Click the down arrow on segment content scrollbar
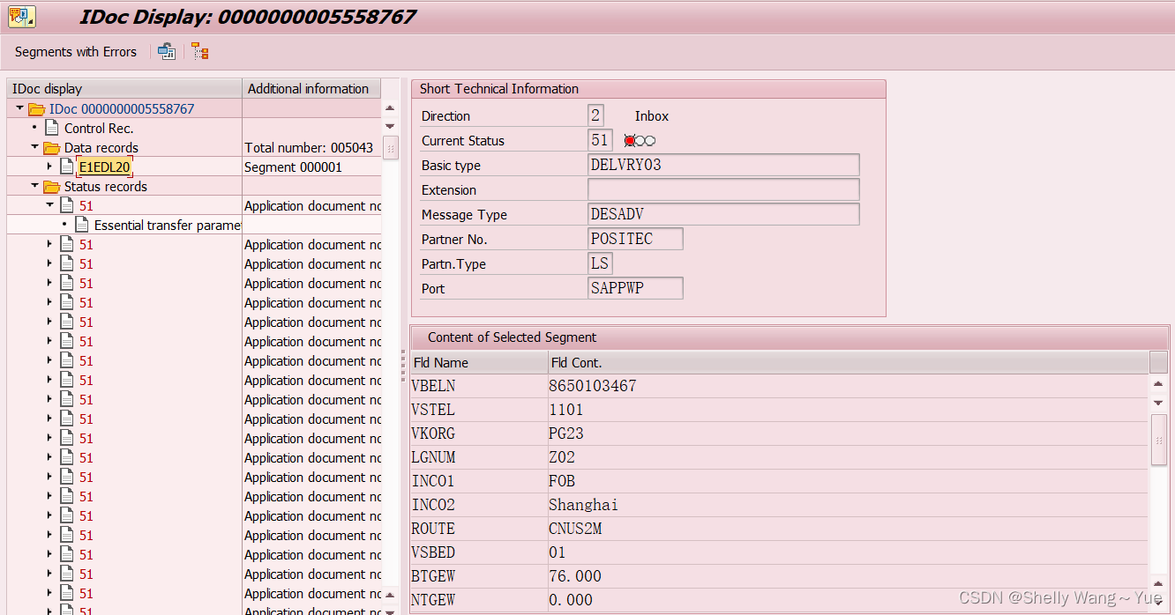Image resolution: width=1175 pixels, height=615 pixels. click(1159, 403)
